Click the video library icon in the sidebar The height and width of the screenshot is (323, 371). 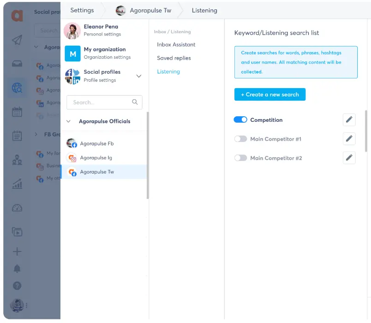(x=17, y=232)
